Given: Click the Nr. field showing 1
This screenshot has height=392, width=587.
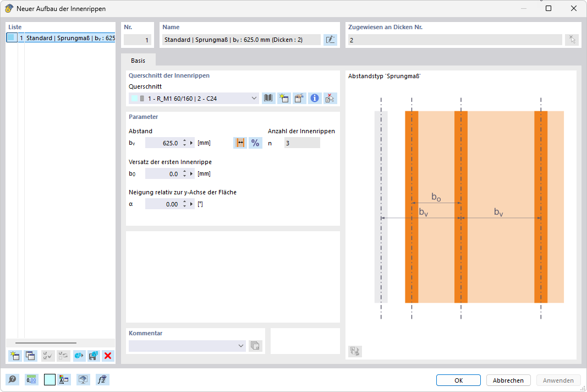Looking at the screenshot, I should pos(138,40).
